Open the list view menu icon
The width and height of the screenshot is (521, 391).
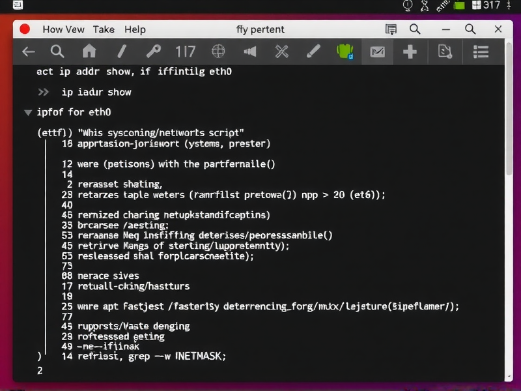481,52
